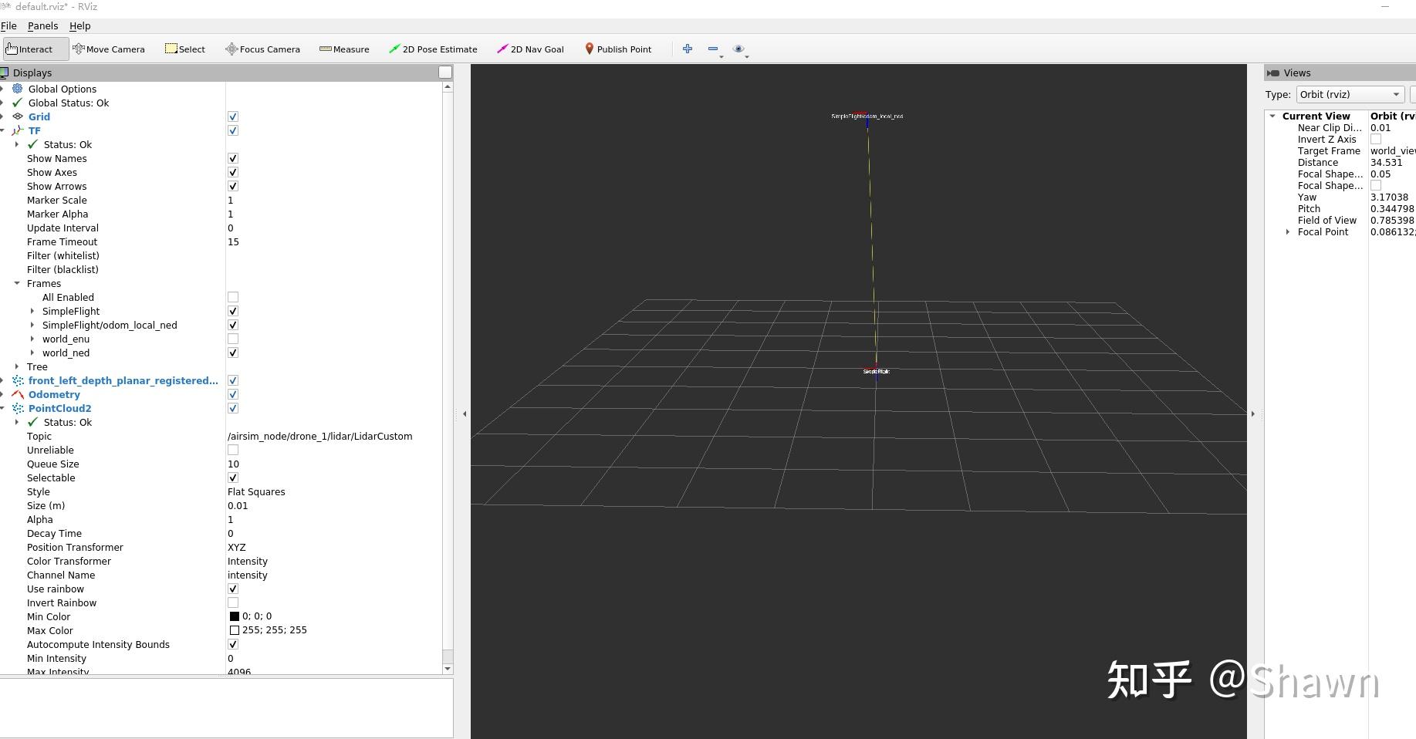Open the Min Color black swatch

[x=235, y=616]
